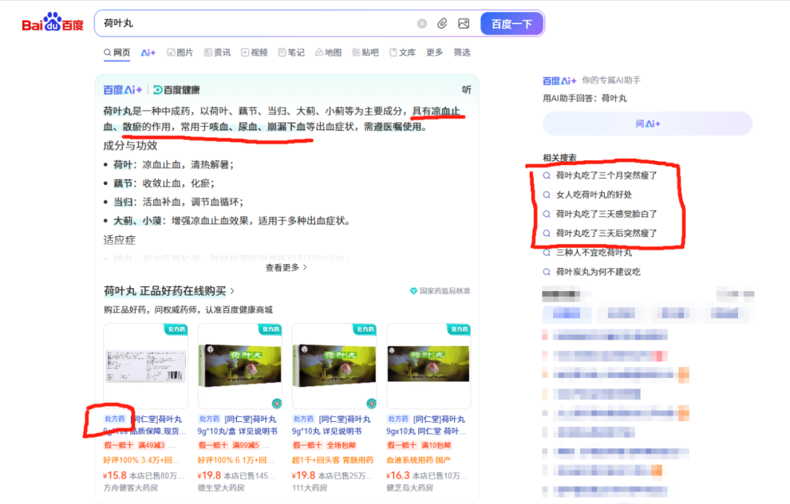The height and width of the screenshot is (504, 790).
Task: Search 三种人不宜吃荷叶丸
Action: (x=593, y=252)
